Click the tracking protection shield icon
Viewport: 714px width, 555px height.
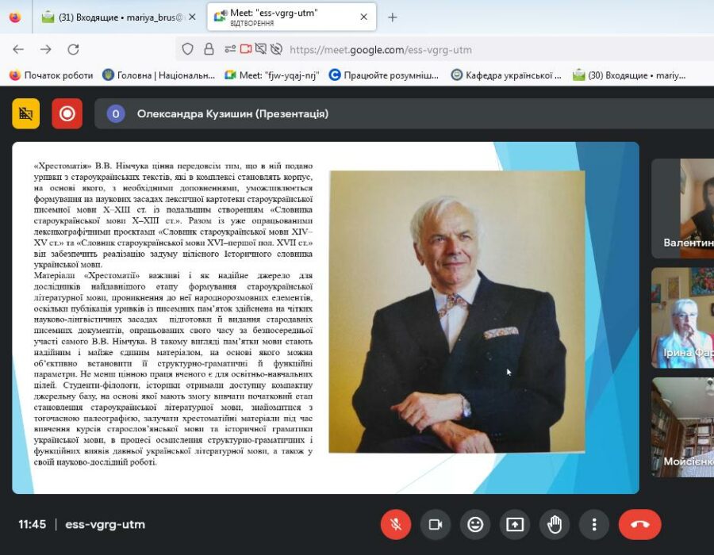187,49
